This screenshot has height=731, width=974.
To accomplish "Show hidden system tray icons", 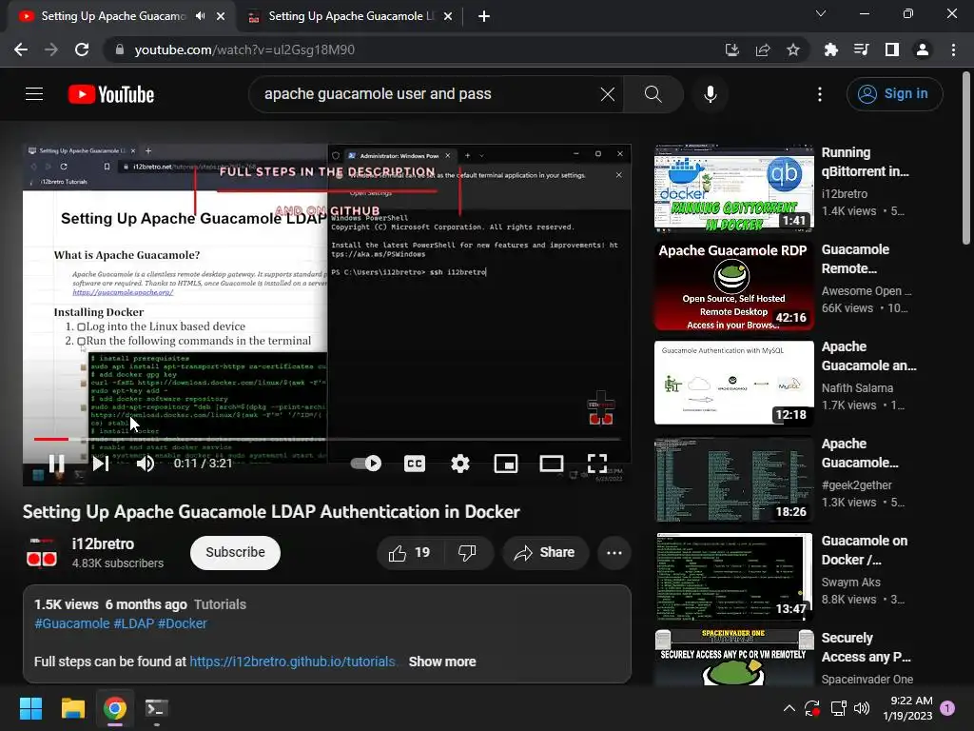I will click(x=789, y=708).
